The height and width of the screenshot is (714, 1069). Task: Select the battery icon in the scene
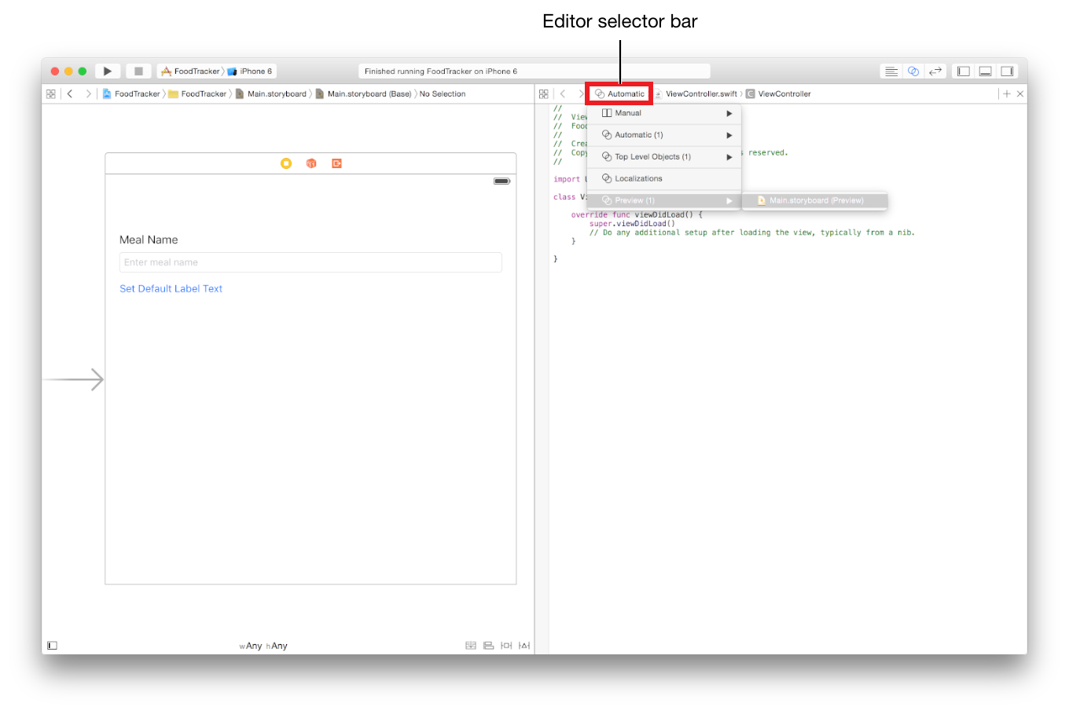pos(501,181)
